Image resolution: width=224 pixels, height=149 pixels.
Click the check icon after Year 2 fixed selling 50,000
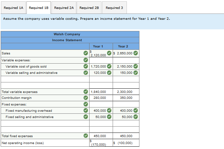[135, 117]
